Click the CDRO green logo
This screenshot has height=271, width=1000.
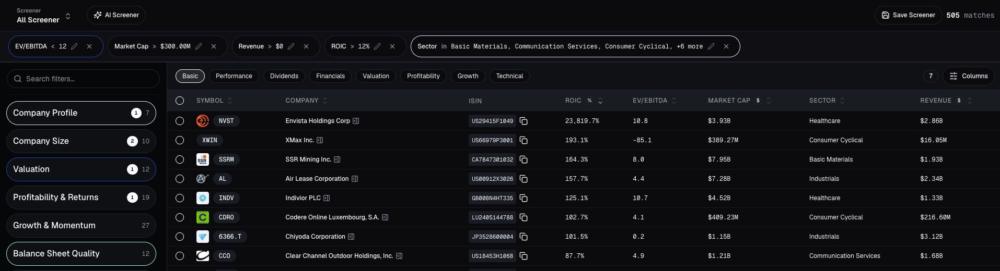coord(203,217)
